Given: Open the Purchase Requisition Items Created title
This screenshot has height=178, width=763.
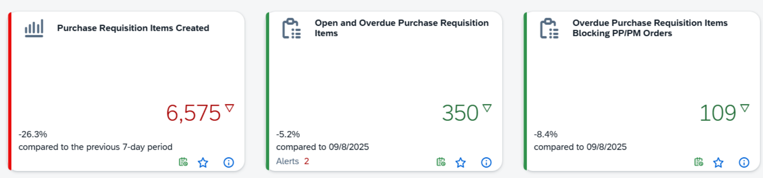Looking at the screenshot, I should coord(133,28).
